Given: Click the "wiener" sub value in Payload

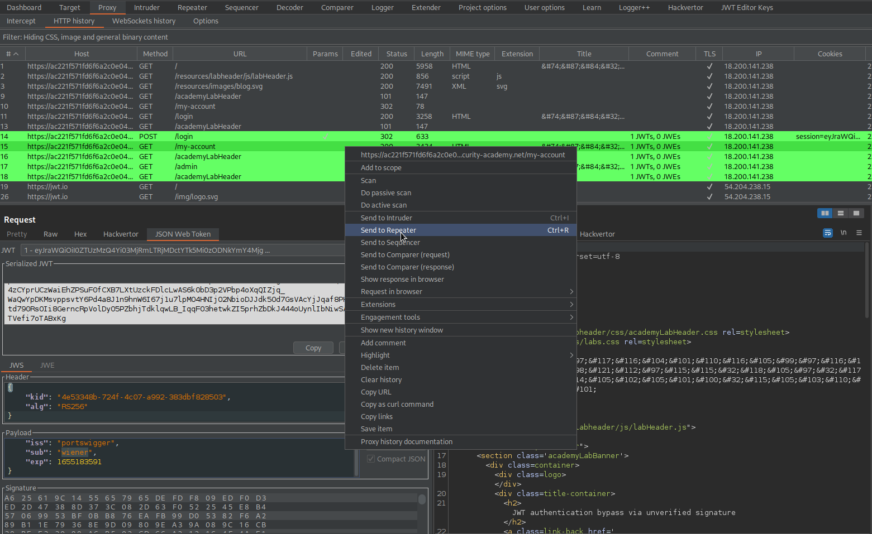Looking at the screenshot, I should coord(75,453).
